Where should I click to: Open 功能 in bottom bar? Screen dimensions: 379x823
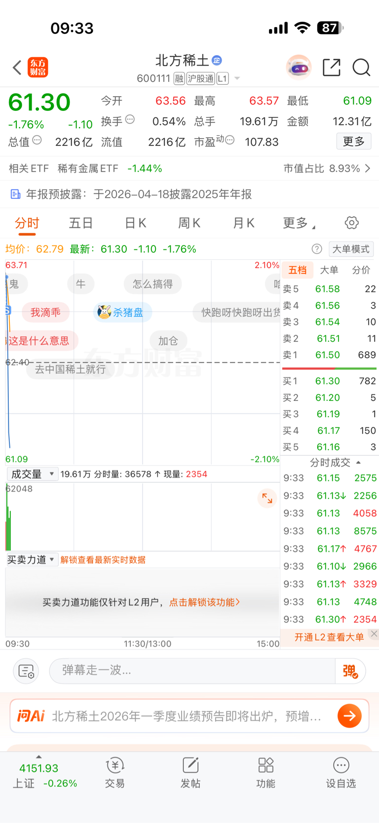[265, 773]
